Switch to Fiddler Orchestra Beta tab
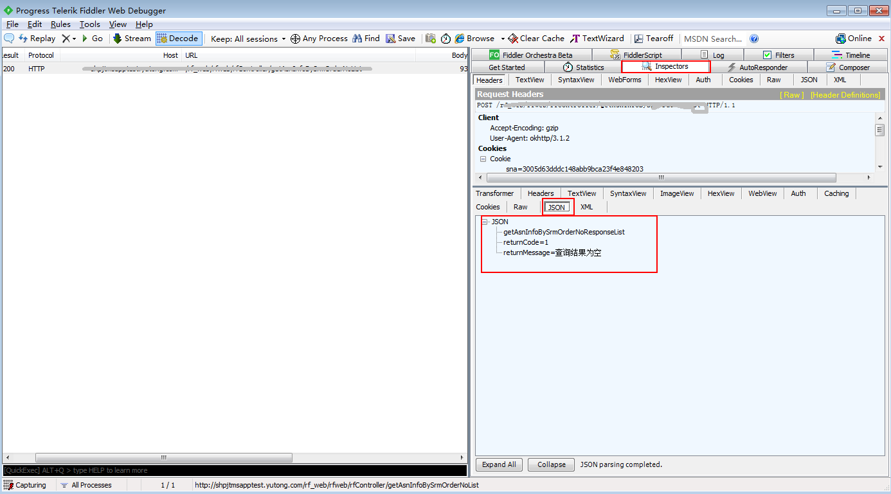891x494 pixels. click(531, 55)
